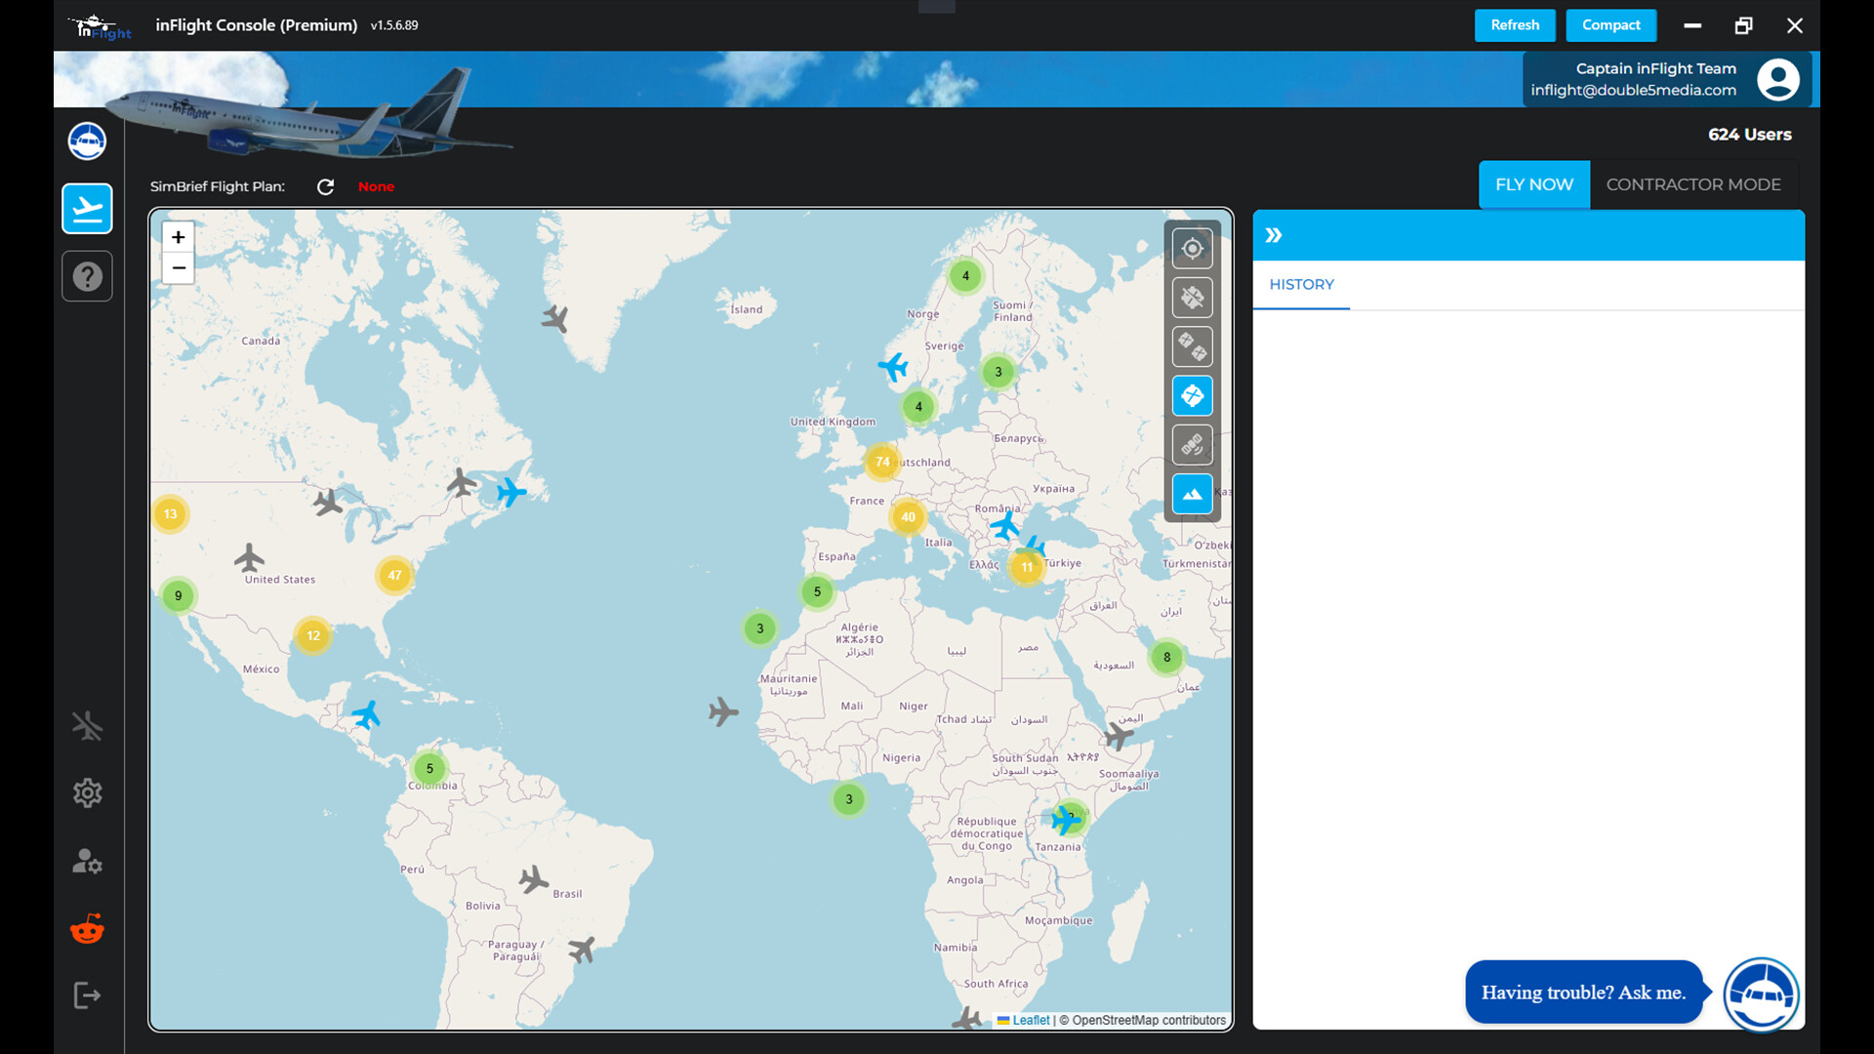The width and height of the screenshot is (1874, 1054).
Task: Open the Help panel in the sidebar
Action: (x=87, y=276)
